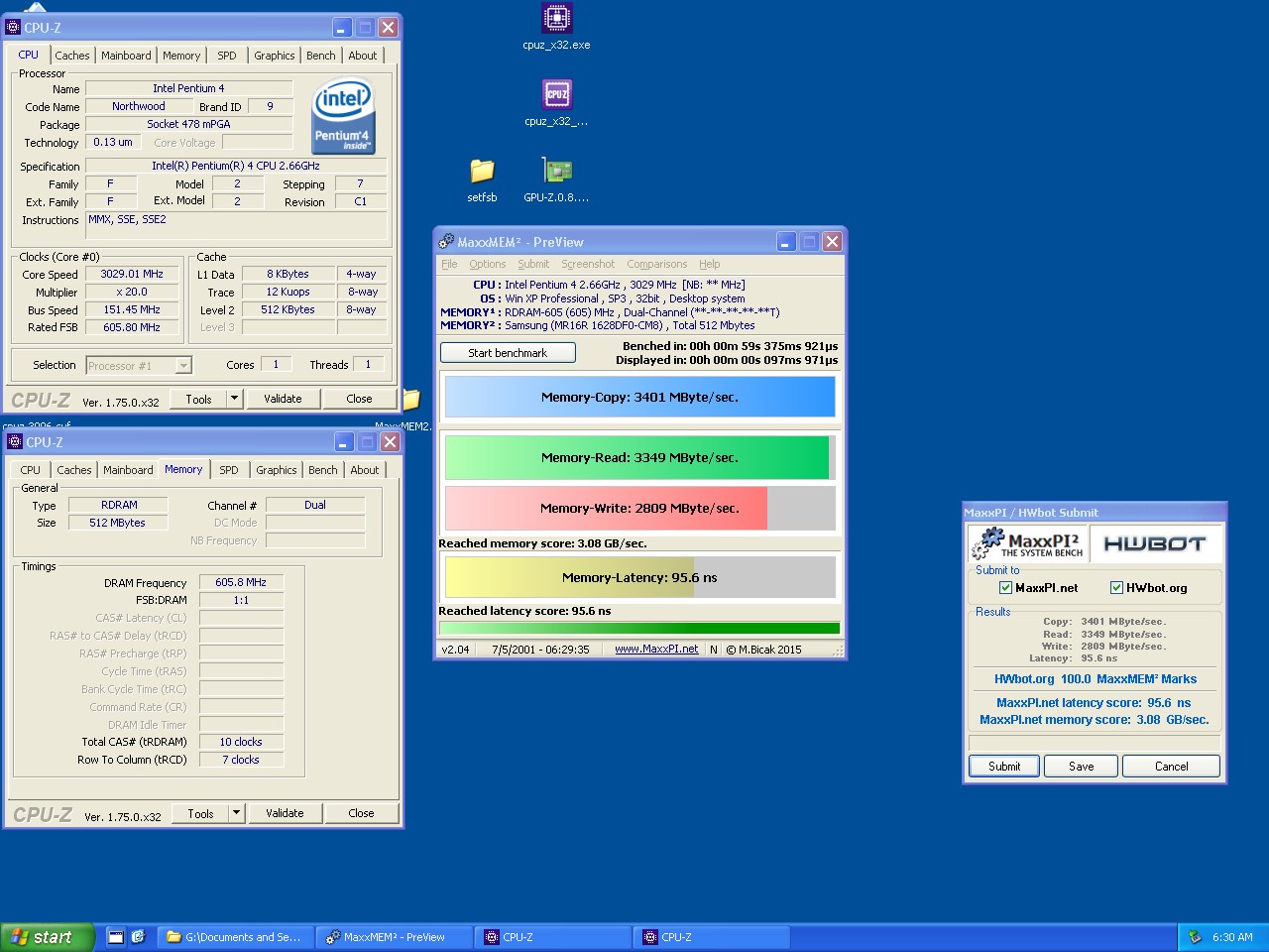The width and height of the screenshot is (1269, 952).
Task: Click Save button in HWbot Submit dialog
Action: tap(1082, 767)
